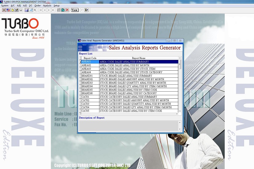Click the blue printer print icon
The width and height of the screenshot is (254, 169).
pyautogui.click(x=26, y=10)
